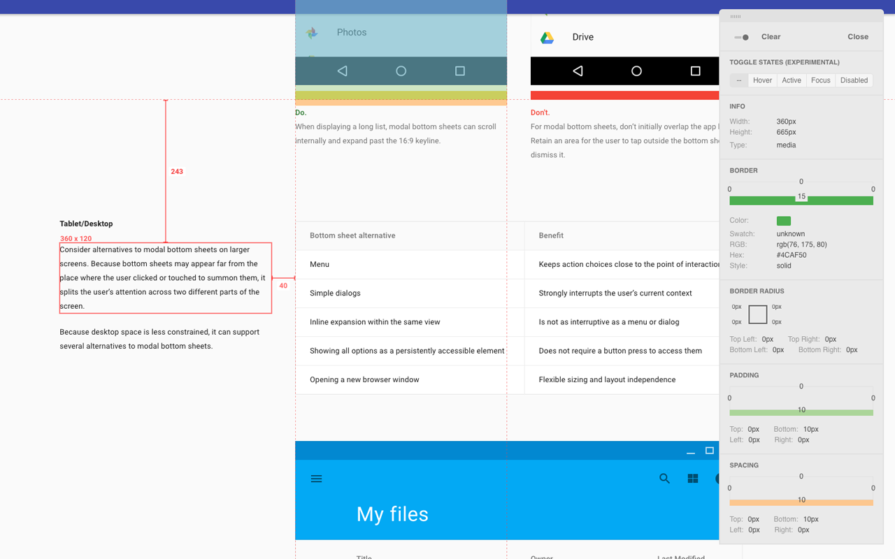Image resolution: width=895 pixels, height=559 pixels.
Task: Click the light green padding bar showing 10
Action: 801,412
